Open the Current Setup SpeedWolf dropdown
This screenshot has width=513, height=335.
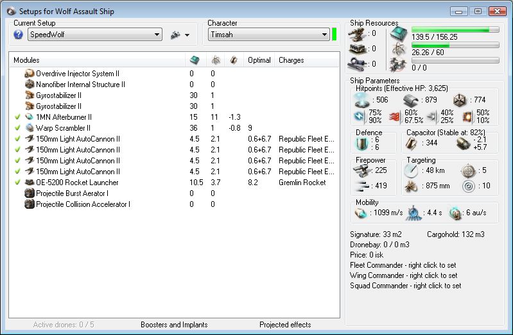click(95, 35)
